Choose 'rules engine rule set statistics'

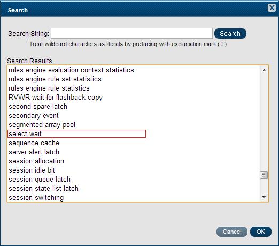click(55, 79)
